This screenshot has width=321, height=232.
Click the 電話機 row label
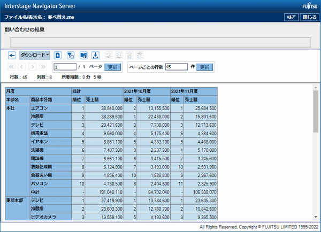click(x=51, y=159)
